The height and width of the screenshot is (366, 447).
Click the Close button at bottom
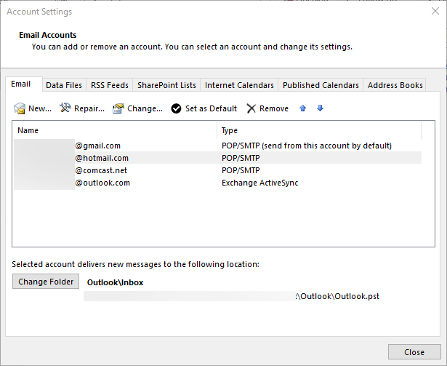414,352
